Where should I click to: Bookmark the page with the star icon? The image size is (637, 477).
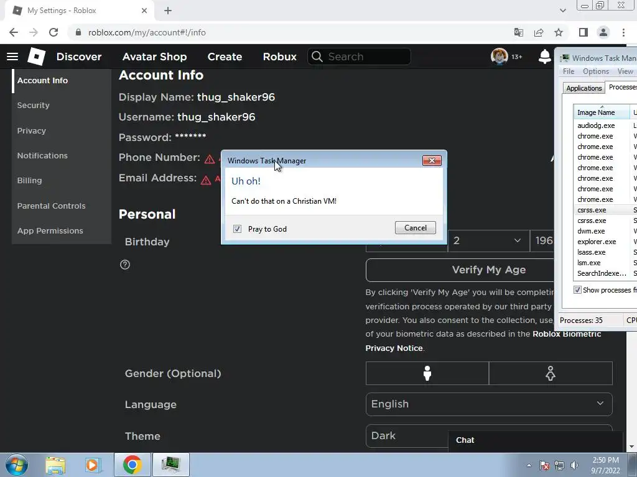tap(559, 32)
